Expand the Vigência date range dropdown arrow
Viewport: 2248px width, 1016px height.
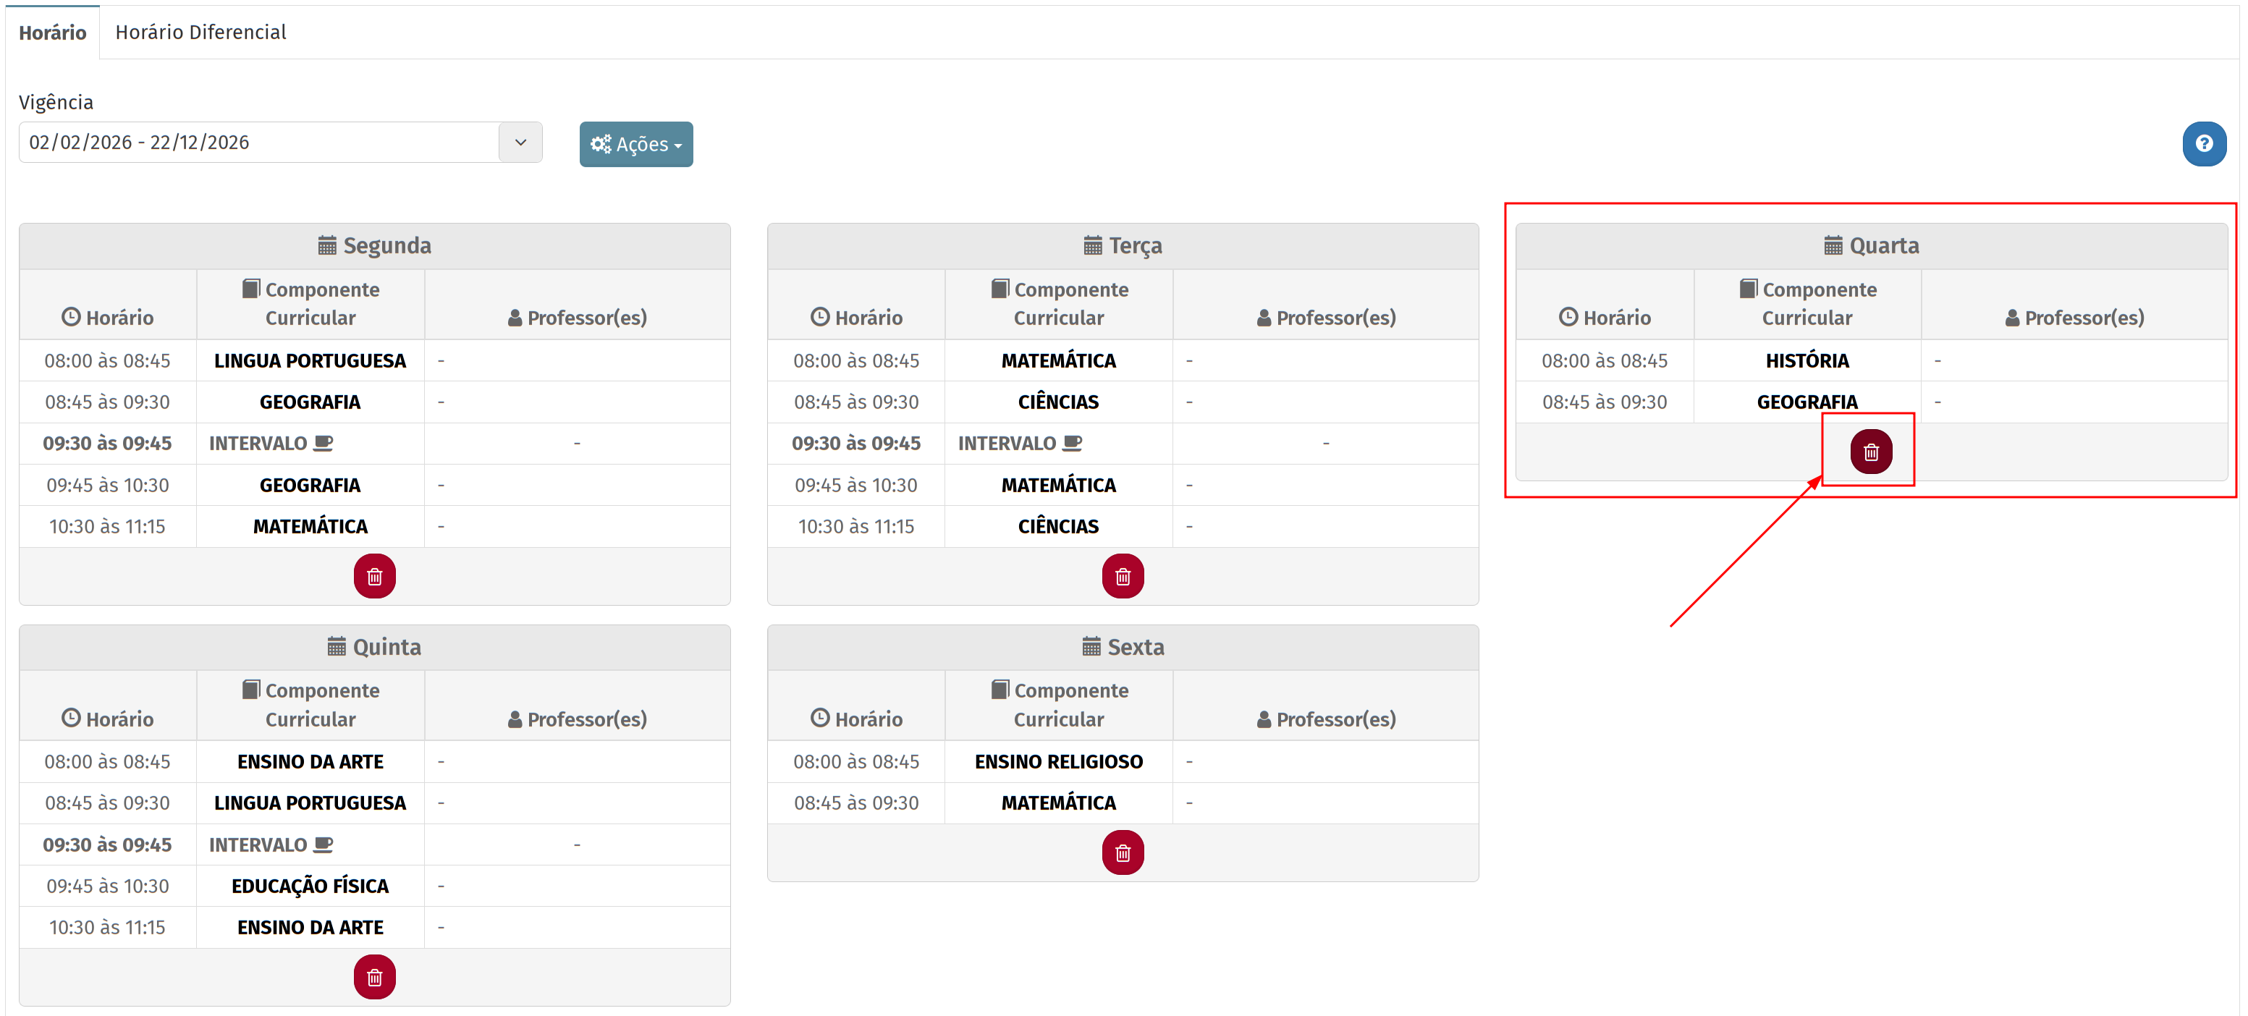click(520, 143)
